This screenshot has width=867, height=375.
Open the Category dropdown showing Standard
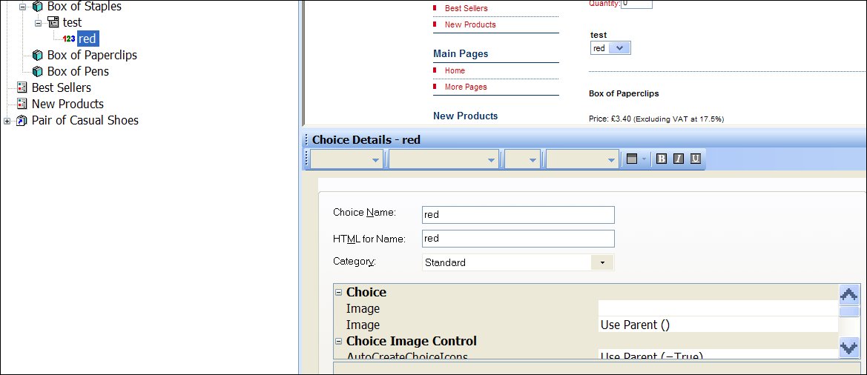coord(602,262)
